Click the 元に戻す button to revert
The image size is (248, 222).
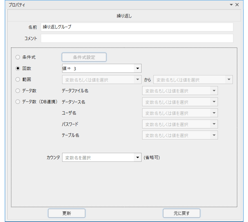point(181,213)
